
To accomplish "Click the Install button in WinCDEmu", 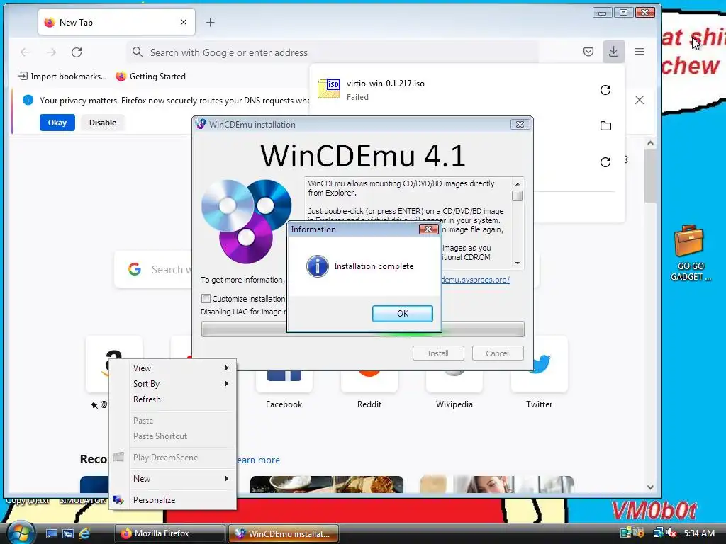I will click(438, 353).
